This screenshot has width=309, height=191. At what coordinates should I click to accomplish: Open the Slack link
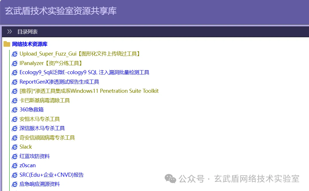(26, 147)
